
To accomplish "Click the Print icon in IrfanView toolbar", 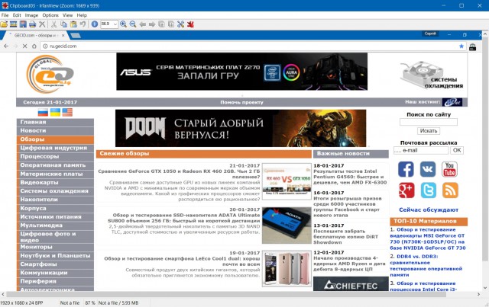I will pyautogui.click(x=32, y=24).
